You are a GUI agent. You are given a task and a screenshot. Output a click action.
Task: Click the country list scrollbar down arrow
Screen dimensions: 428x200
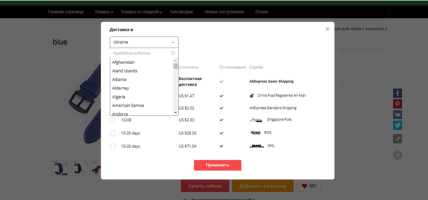click(175, 113)
